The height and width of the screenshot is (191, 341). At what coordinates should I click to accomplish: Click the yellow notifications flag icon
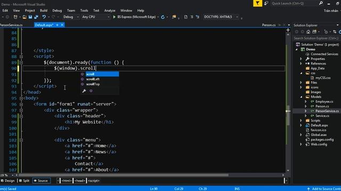tap(257, 3)
